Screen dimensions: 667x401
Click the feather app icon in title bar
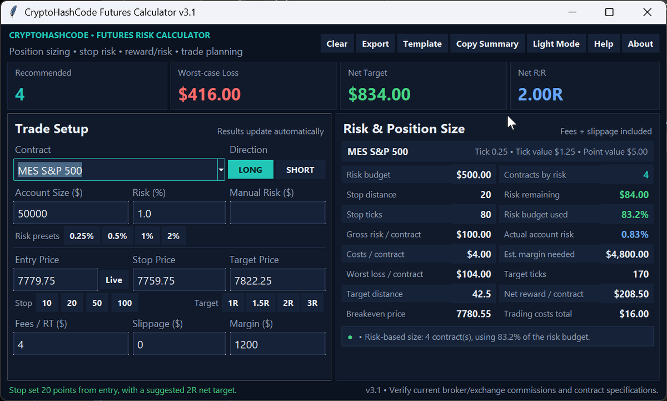[13, 12]
